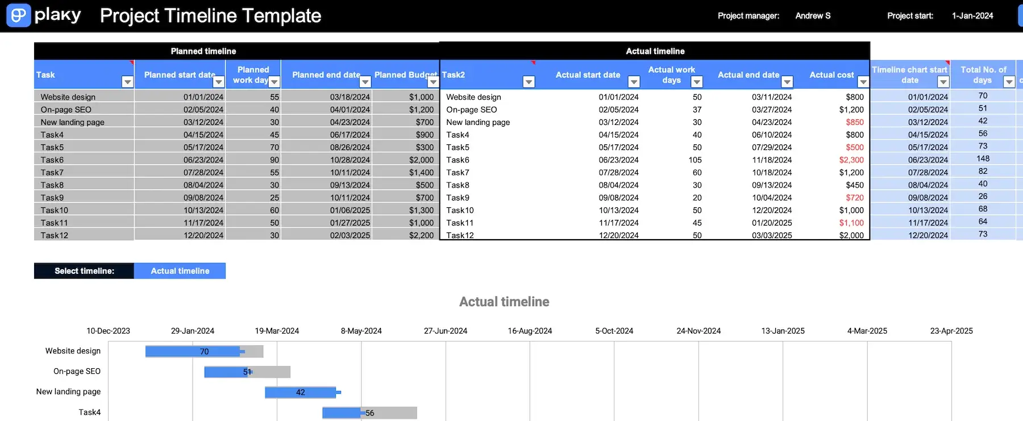
Task: Select Task7 in the Actual timeline table
Action: point(458,172)
